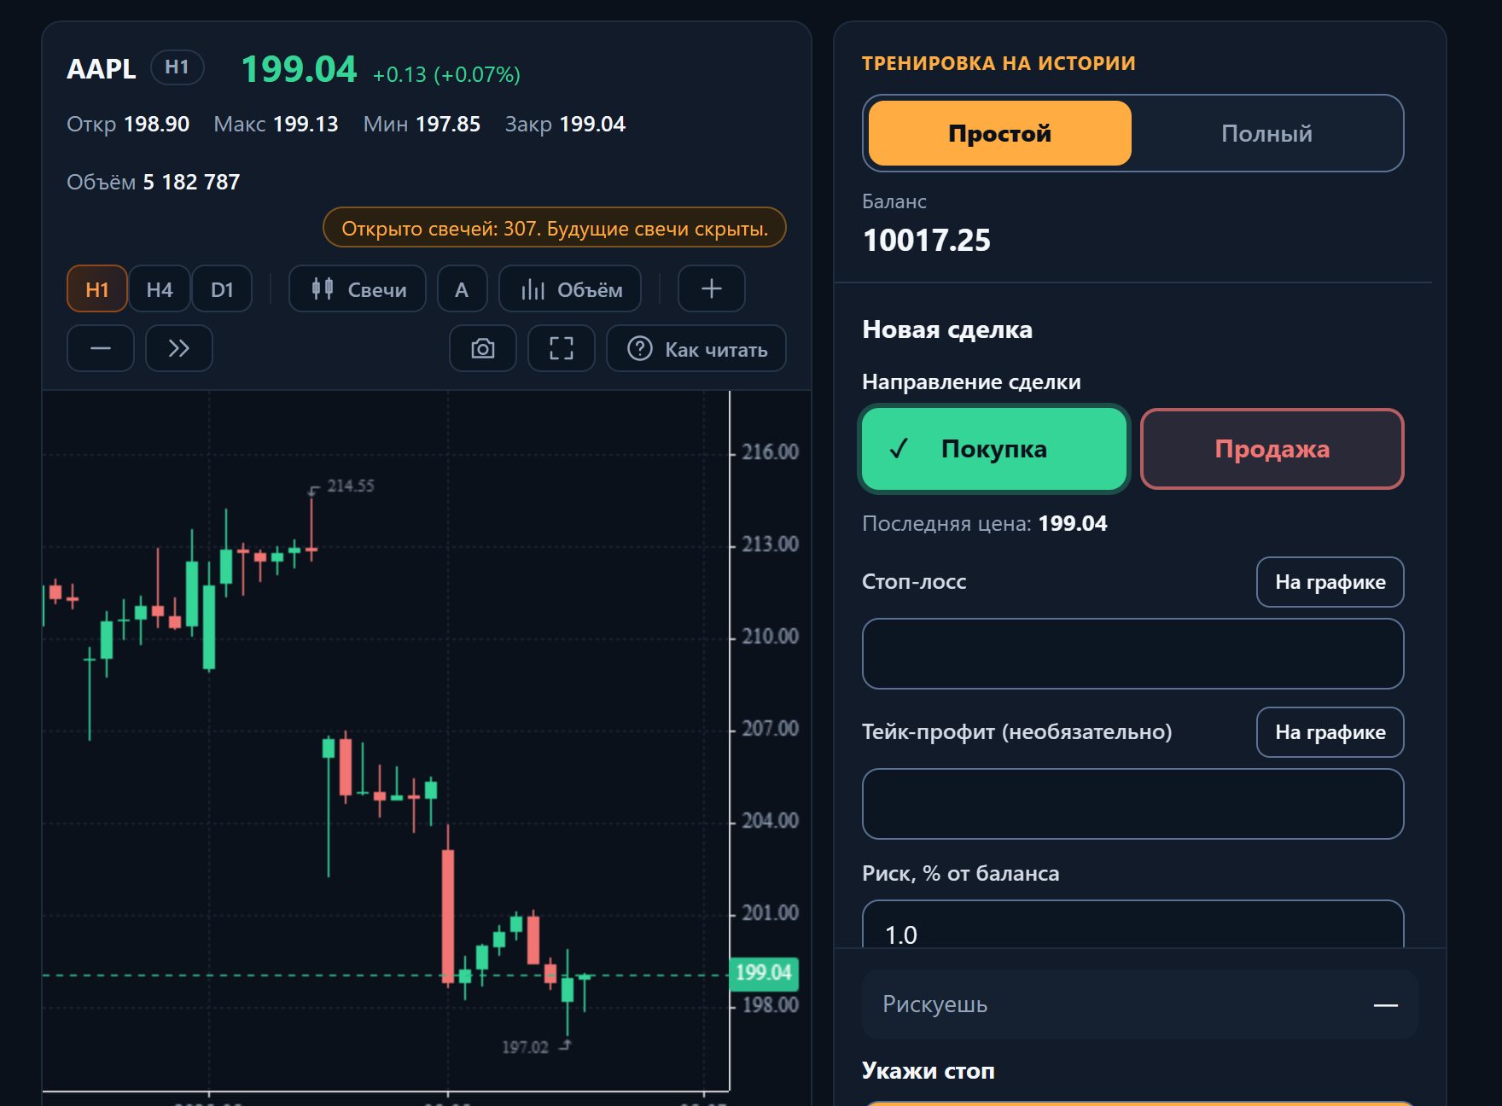The image size is (1502, 1106).
Task: Click the plus zoom-in icon
Action: pos(712,289)
